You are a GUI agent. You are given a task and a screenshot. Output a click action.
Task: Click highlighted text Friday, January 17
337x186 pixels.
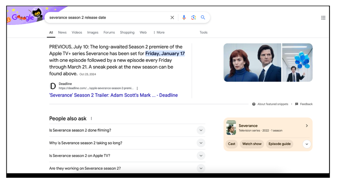(165, 54)
